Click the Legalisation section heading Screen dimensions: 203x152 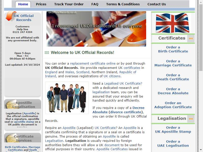[172, 118]
